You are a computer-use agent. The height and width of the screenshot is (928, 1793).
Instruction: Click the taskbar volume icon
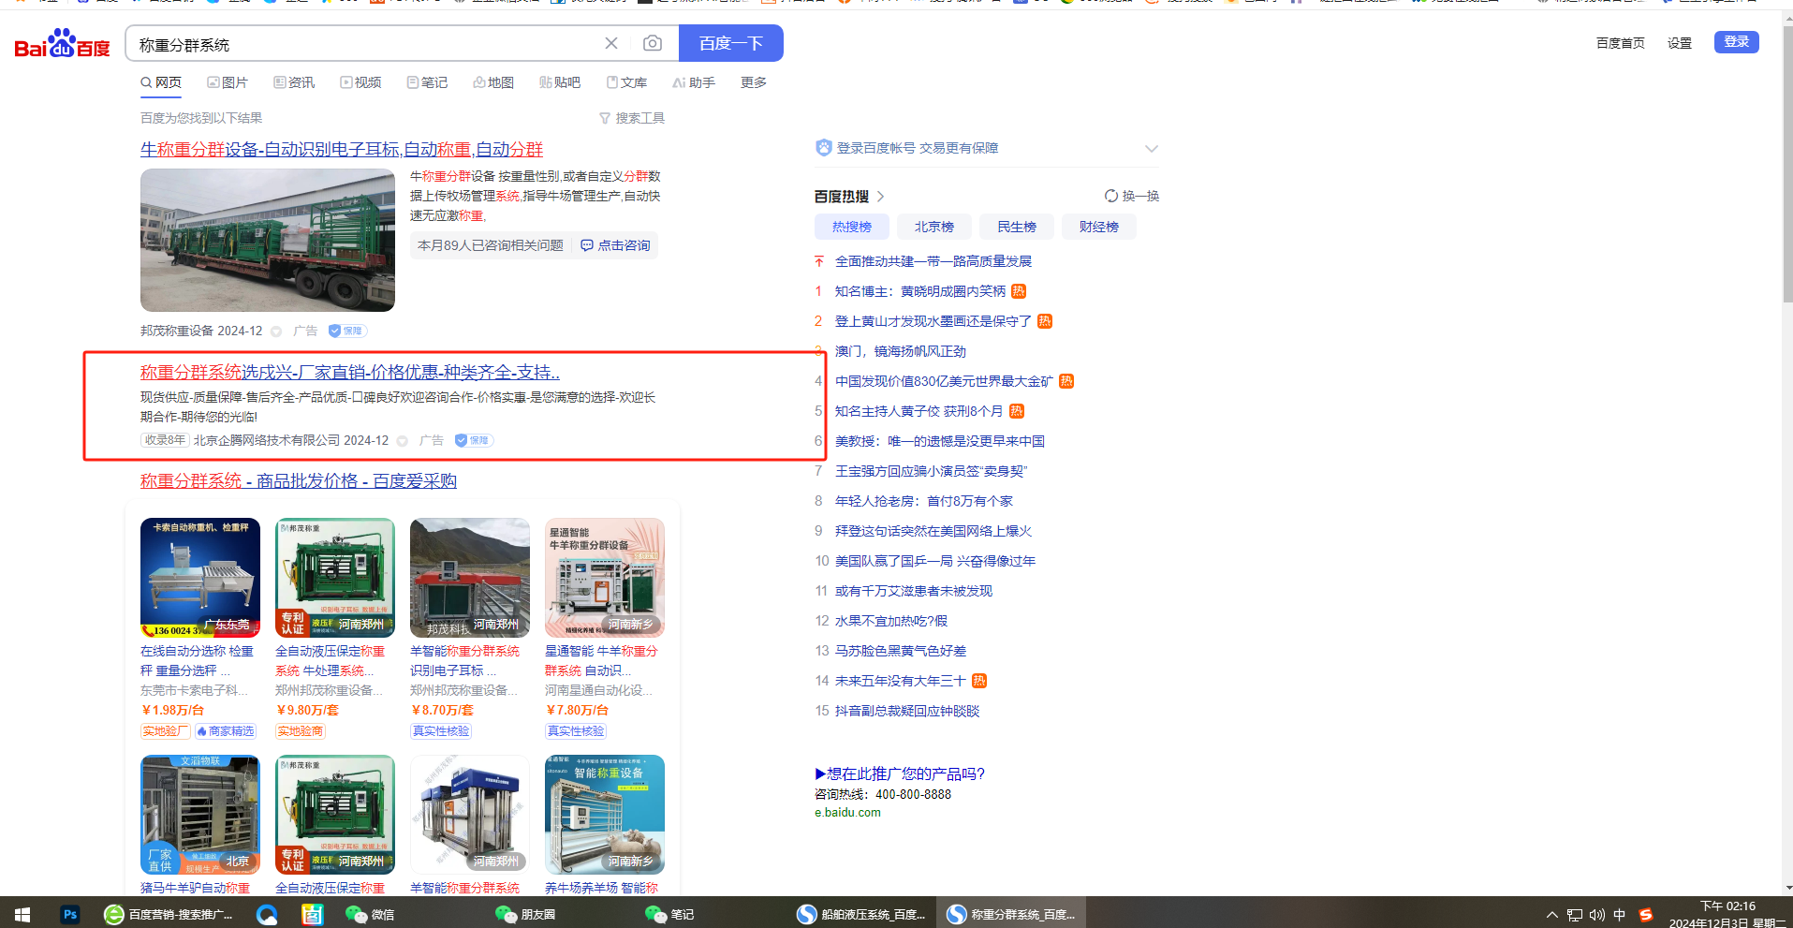(x=1596, y=915)
